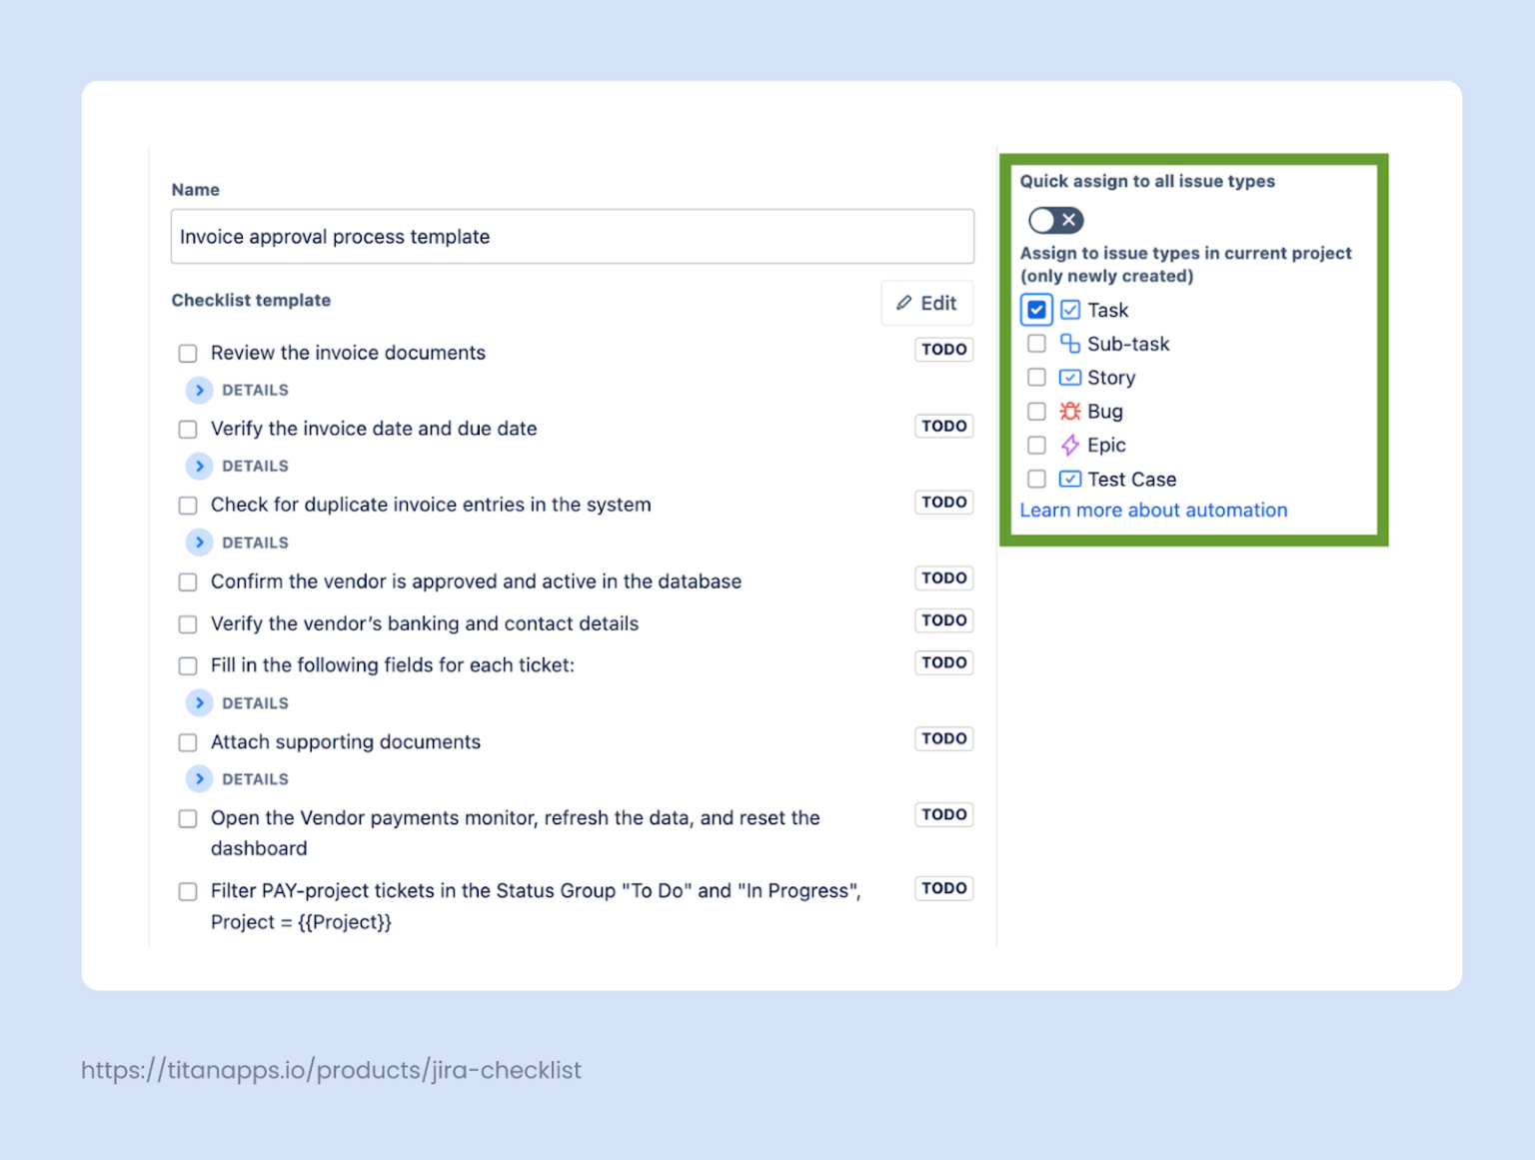Viewport: 1535px width, 1160px height.
Task: Tick 'Verify the vendor's banking' checkbox
Action: (x=188, y=624)
